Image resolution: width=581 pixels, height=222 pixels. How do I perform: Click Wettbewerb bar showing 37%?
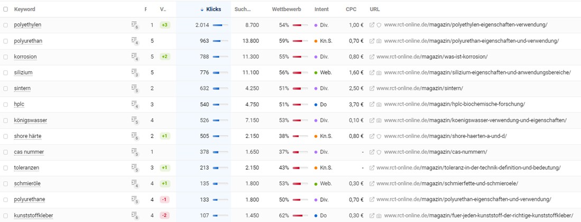300,152
